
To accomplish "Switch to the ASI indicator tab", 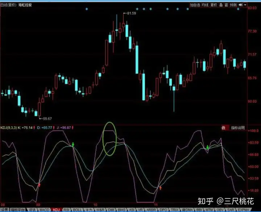I will pyautogui.click(x=132, y=210).
